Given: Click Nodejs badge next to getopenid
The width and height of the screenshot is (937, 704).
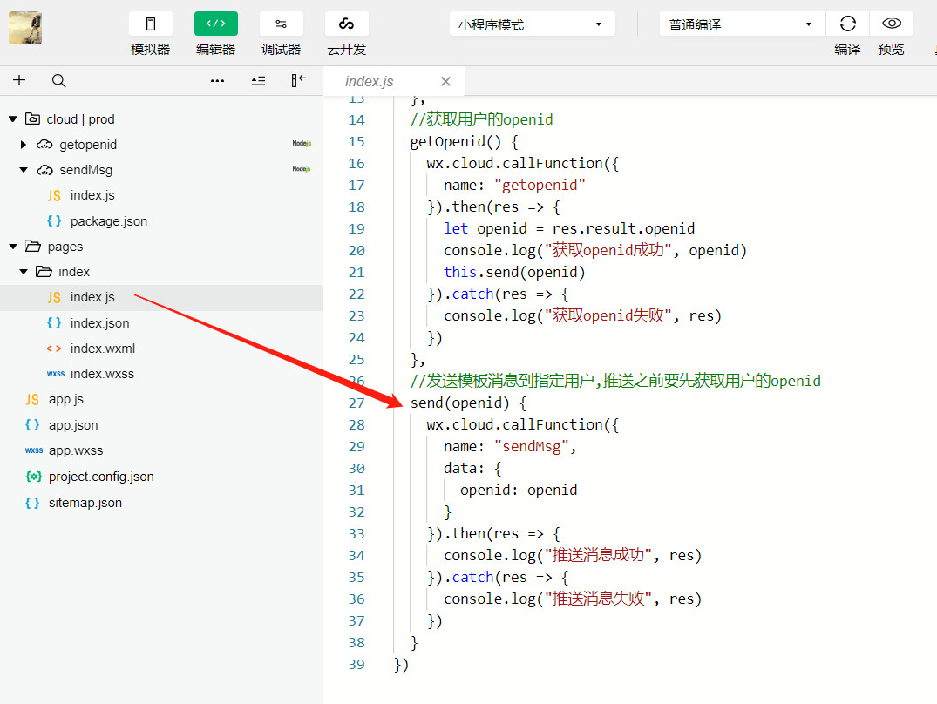Looking at the screenshot, I should (x=302, y=143).
